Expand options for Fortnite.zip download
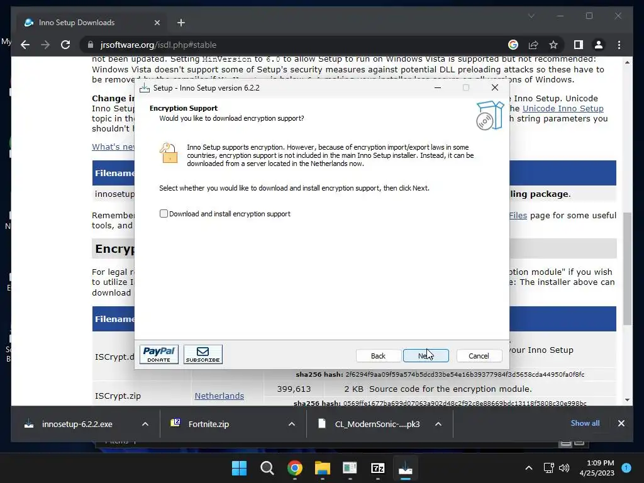Screen dimensions: 644x483 coord(292,424)
